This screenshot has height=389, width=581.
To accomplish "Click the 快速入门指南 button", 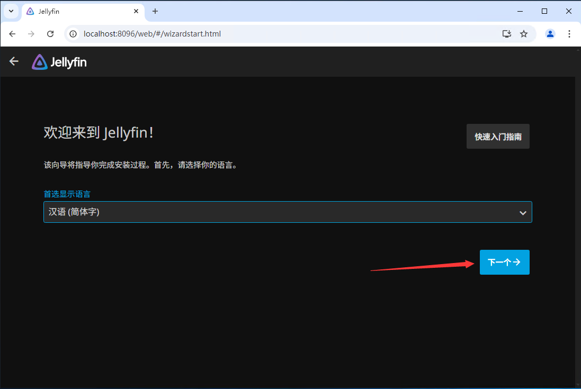I will (x=497, y=136).
